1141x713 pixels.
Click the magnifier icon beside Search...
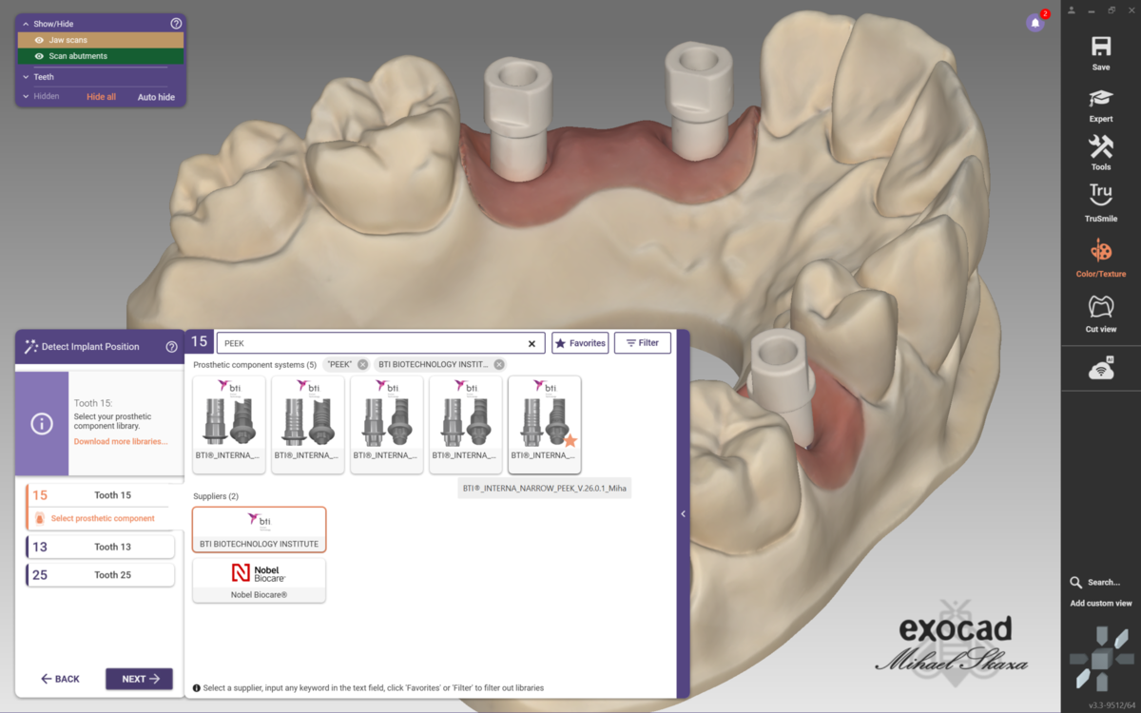tap(1075, 583)
